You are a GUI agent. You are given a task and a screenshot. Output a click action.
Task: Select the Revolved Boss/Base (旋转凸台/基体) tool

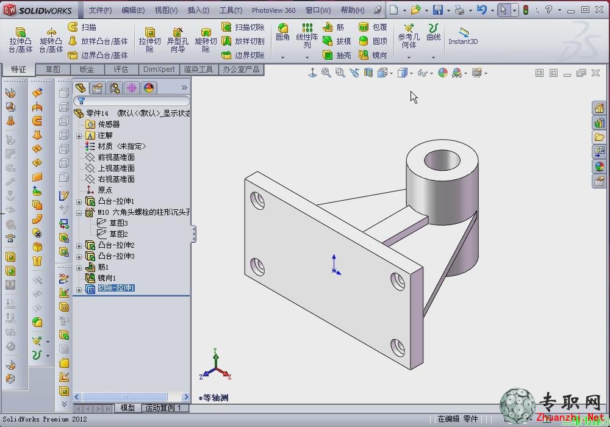pos(51,40)
